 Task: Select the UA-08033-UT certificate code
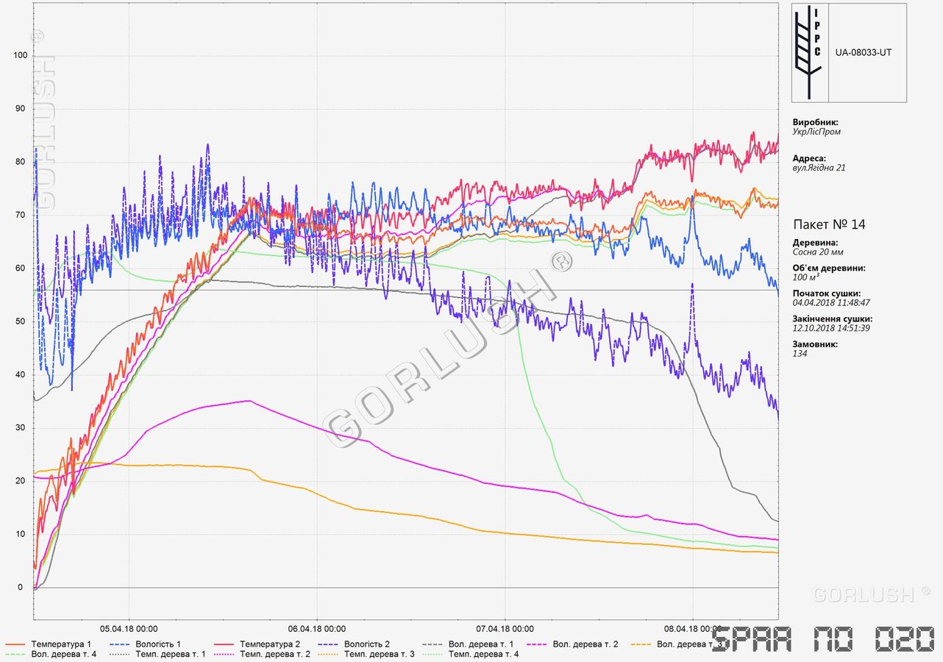(x=863, y=53)
